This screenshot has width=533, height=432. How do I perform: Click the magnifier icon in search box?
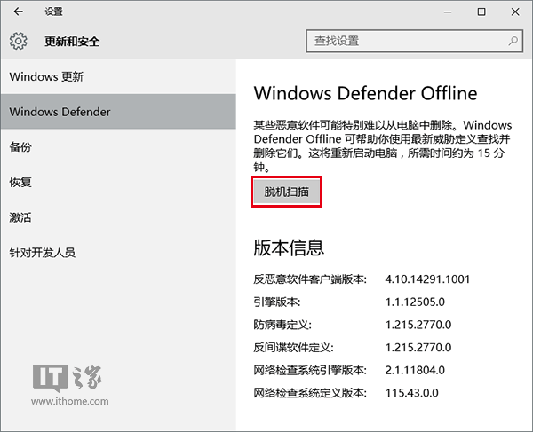tap(513, 41)
